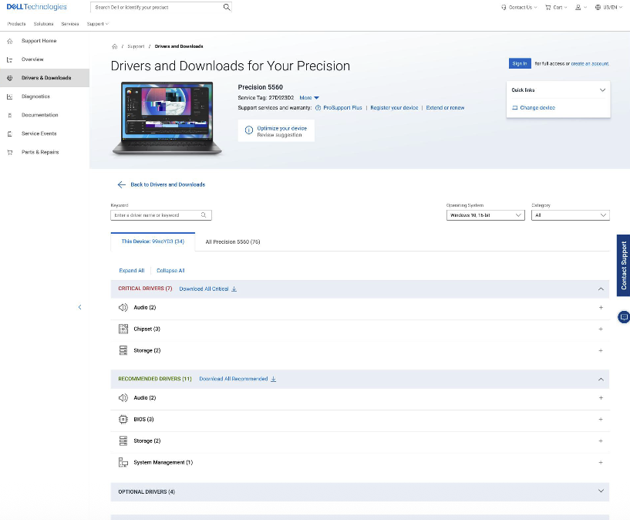Click the Service Events sidebar icon
This screenshot has width=630, height=520.
point(10,133)
